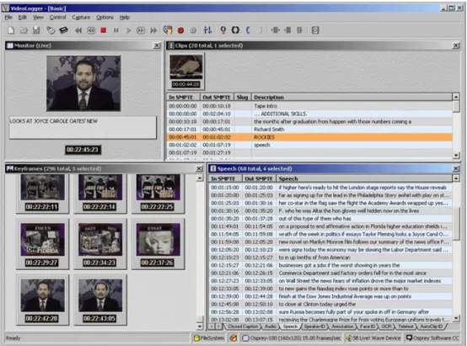
Task: Click the New file toolbar icon
Action: click(x=11, y=30)
